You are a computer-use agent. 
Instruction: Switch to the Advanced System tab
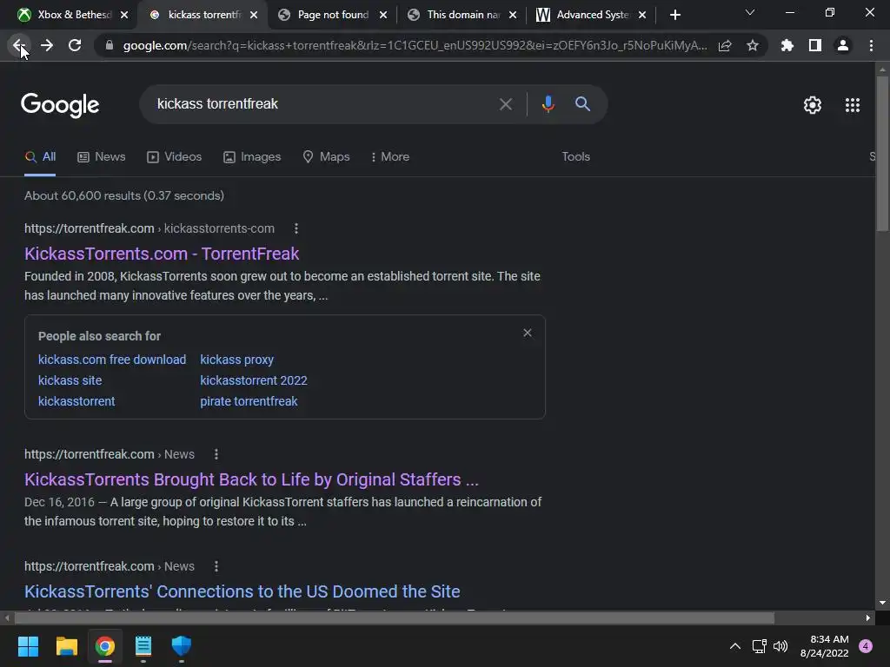(592, 15)
